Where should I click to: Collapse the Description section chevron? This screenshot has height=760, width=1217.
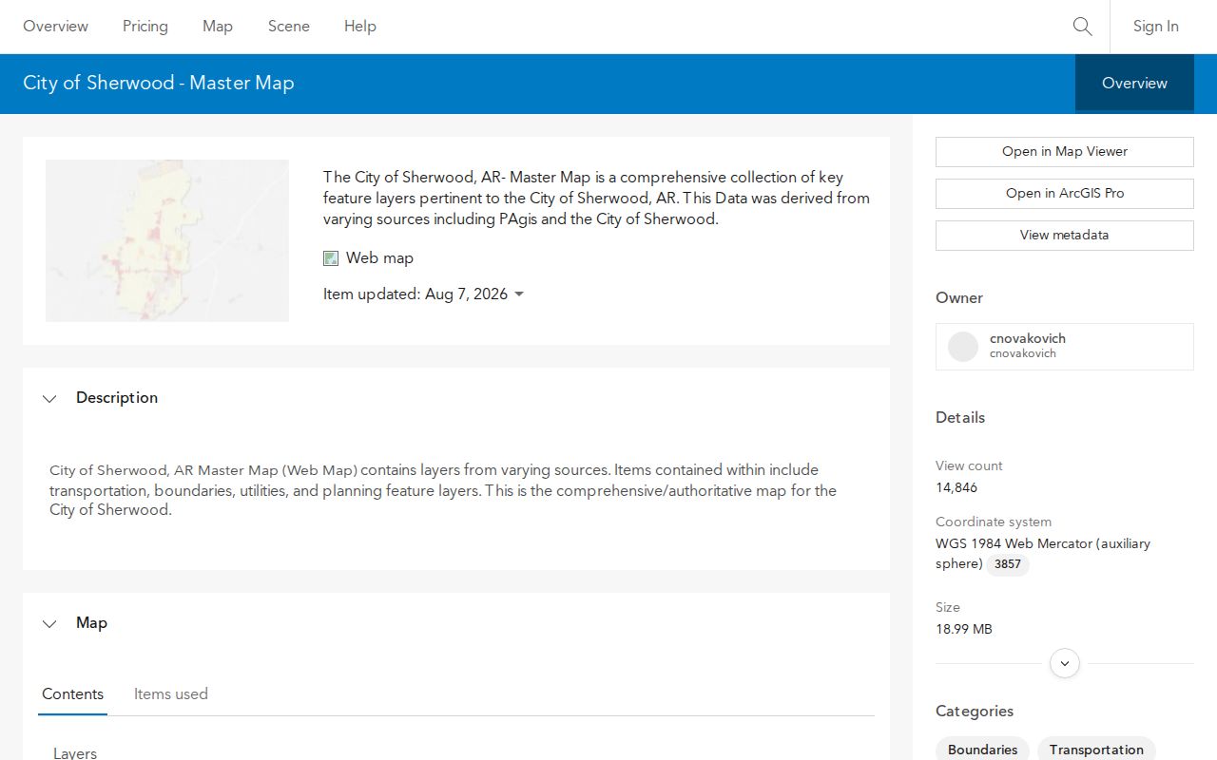[49, 399]
